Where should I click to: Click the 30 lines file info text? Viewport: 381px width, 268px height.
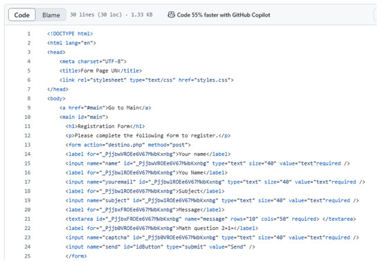click(111, 15)
